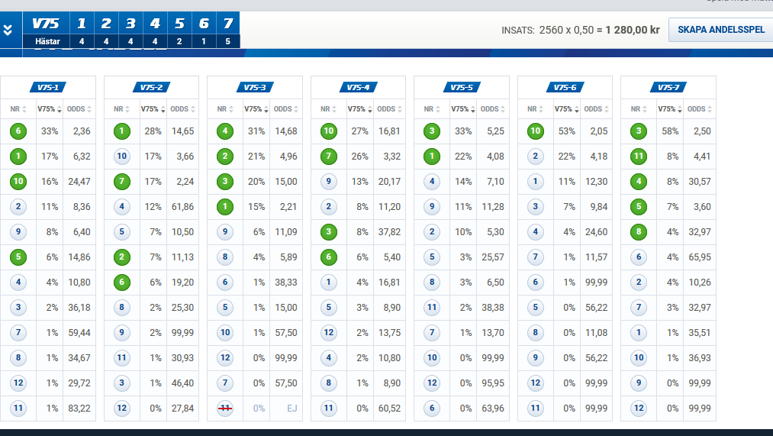Viewport: 773px width, 436px height.
Task: Select horse 9 in V75-3
Action: tap(225, 232)
